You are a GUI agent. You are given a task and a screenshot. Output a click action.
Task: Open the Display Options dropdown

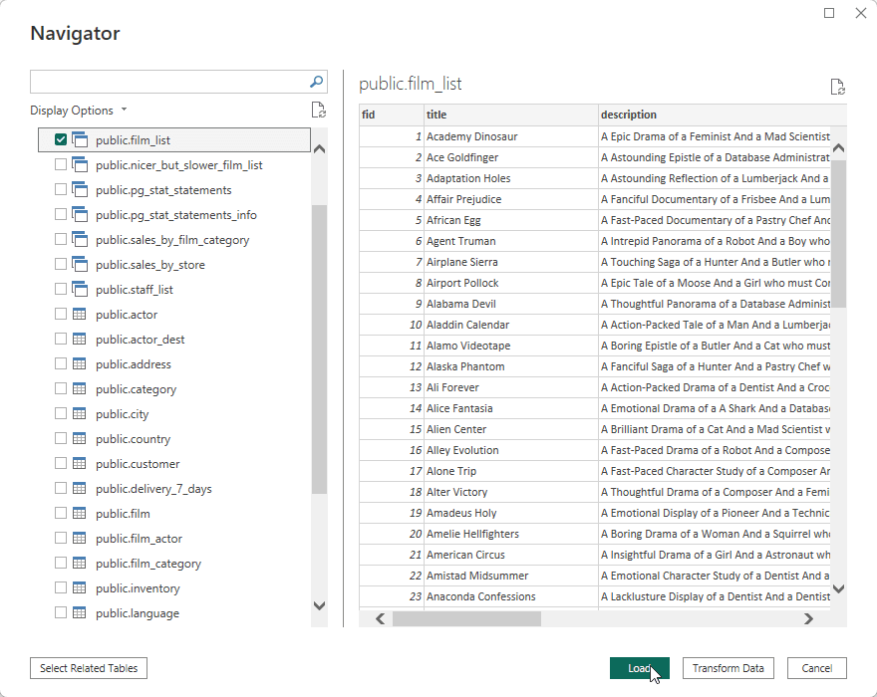[x=79, y=111]
